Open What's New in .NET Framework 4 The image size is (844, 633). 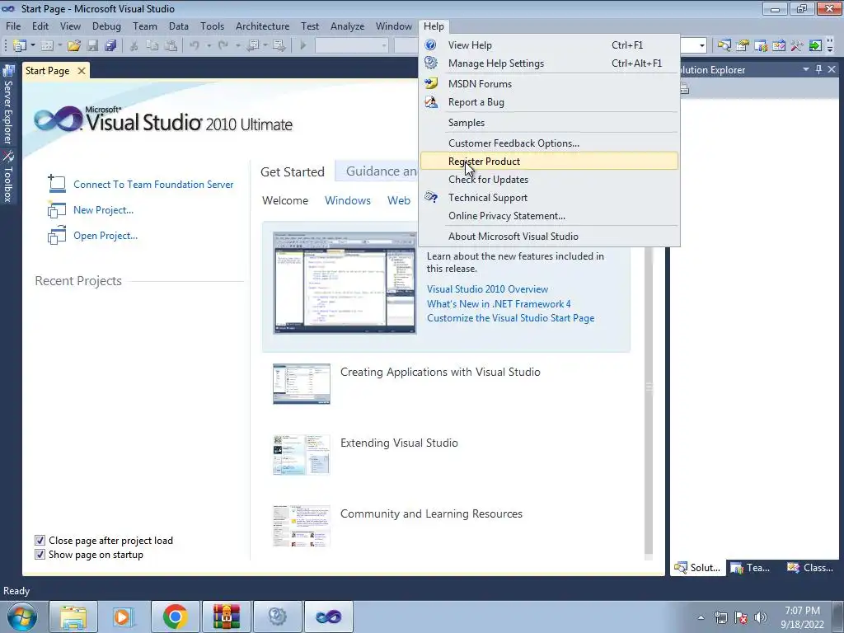499,303
